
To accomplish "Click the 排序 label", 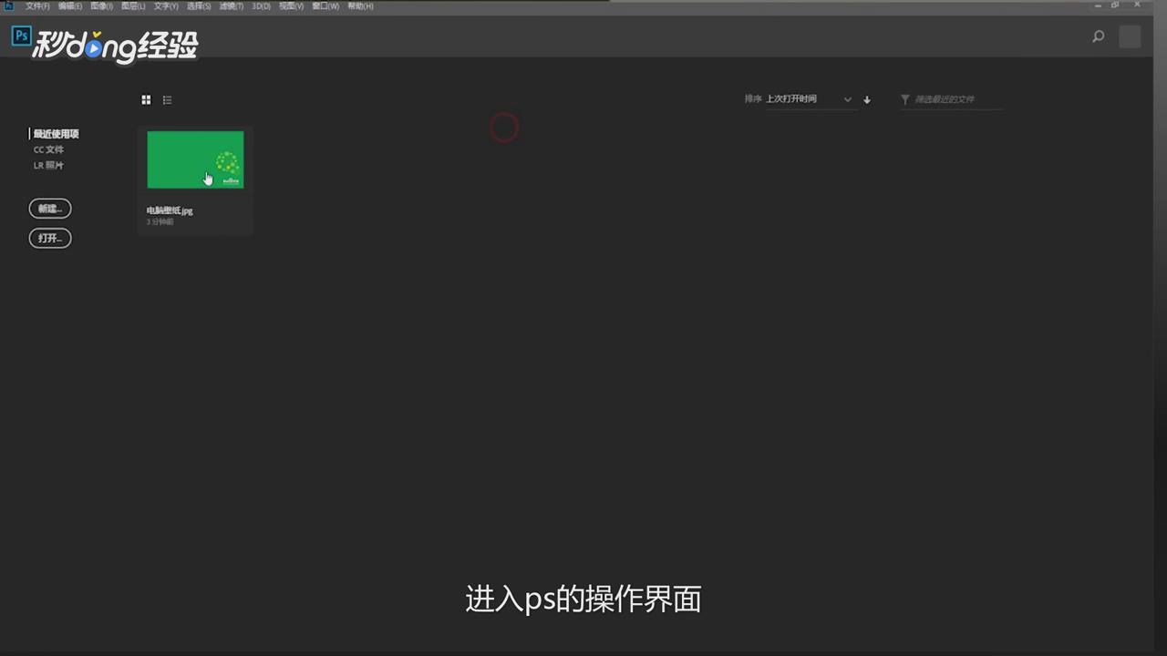I will [x=753, y=99].
